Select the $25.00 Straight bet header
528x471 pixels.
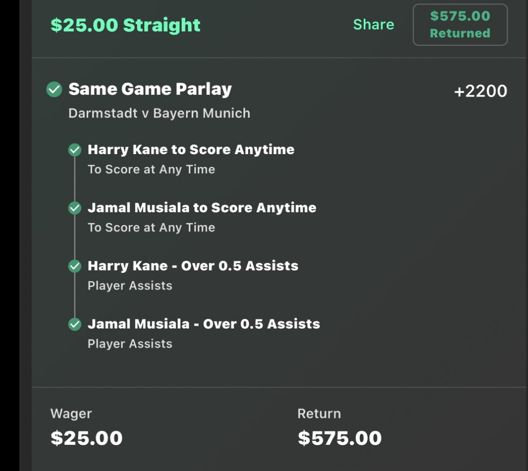[x=125, y=25]
